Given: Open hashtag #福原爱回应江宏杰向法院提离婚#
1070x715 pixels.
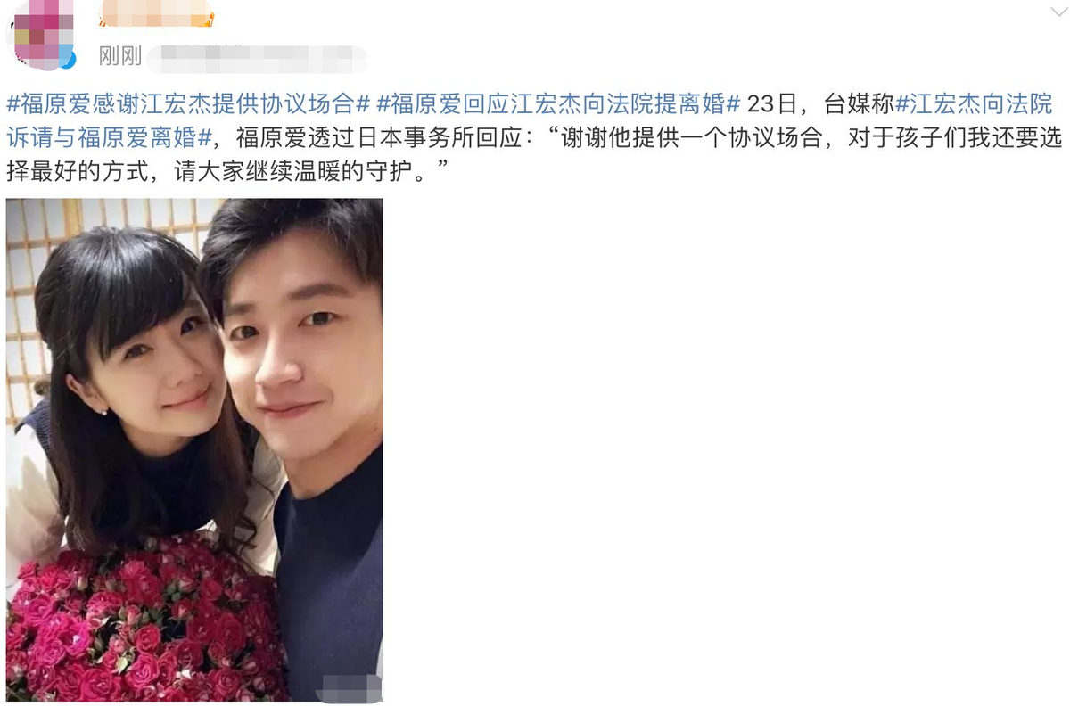Looking at the screenshot, I should pyautogui.click(x=558, y=103).
